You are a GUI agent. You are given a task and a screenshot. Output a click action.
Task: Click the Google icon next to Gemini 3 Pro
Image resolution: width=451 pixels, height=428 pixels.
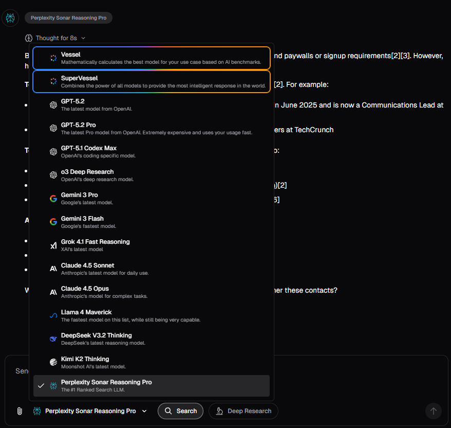53,199
